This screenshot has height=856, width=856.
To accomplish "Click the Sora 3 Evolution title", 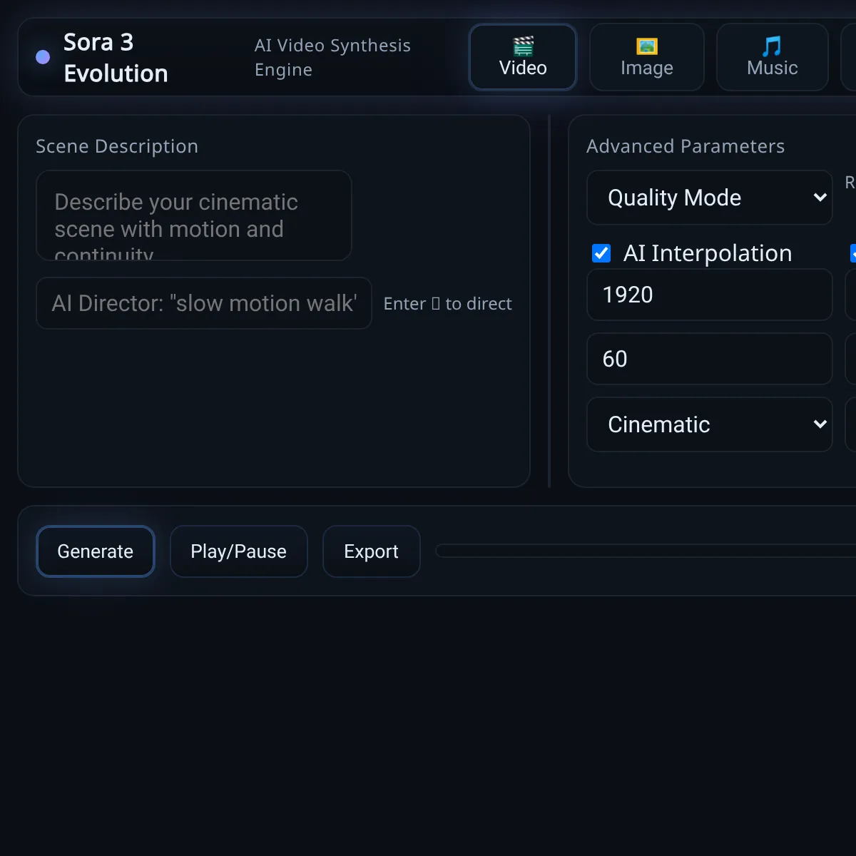I will [x=116, y=58].
